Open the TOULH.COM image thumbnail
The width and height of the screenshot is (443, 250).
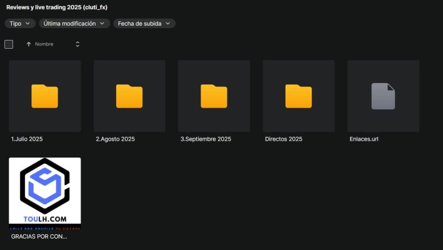[44, 193]
